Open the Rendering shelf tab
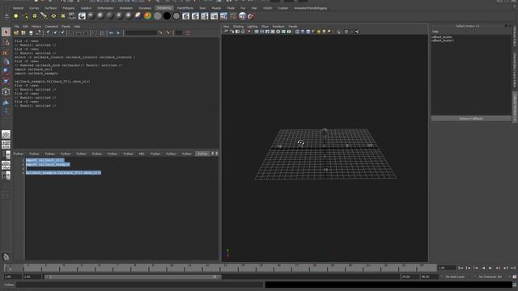518x291 pixels. coord(163,8)
